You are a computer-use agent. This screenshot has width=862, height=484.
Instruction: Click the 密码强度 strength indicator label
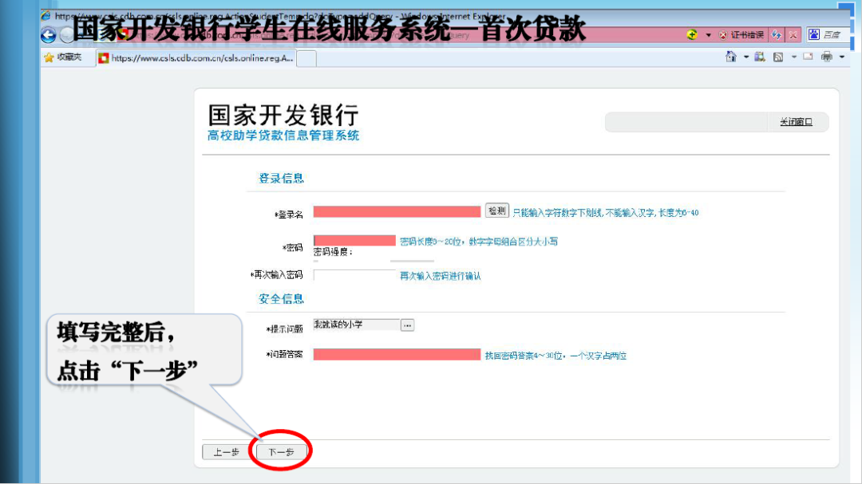point(333,252)
